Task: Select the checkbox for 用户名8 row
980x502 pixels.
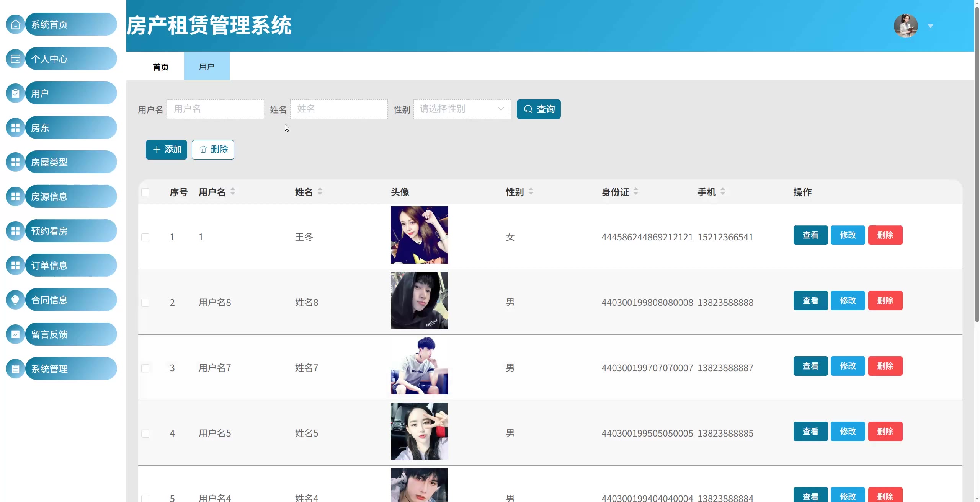Action: click(x=145, y=303)
